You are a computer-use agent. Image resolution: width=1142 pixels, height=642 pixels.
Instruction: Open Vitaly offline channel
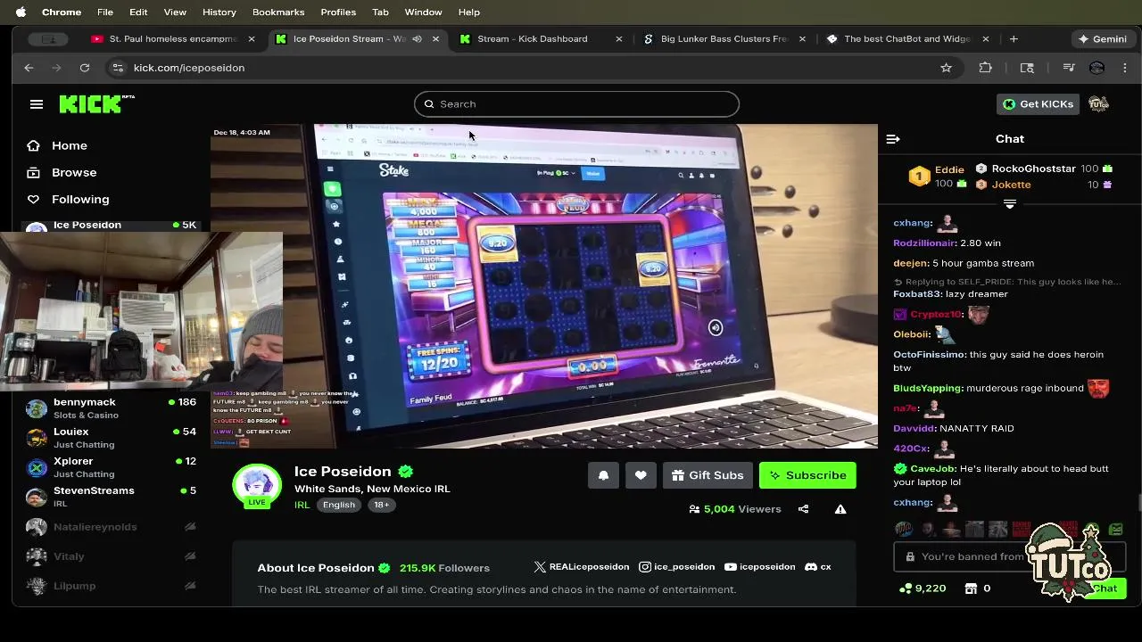click(x=112, y=556)
